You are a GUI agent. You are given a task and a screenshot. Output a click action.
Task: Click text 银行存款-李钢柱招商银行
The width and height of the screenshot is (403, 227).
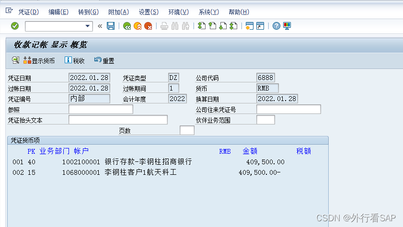(148, 161)
